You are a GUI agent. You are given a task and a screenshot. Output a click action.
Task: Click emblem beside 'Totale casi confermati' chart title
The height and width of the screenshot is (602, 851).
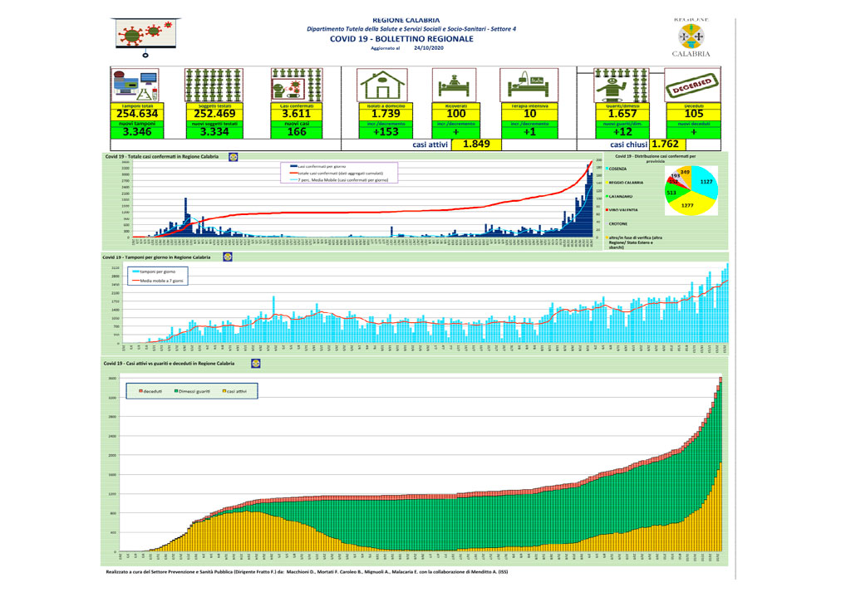tap(234, 157)
